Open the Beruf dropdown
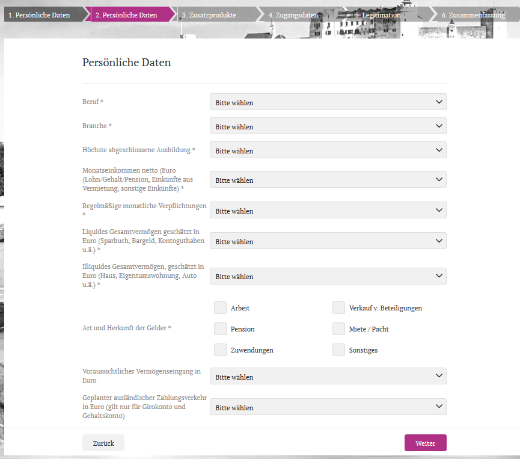The width and height of the screenshot is (520, 459). [328, 102]
